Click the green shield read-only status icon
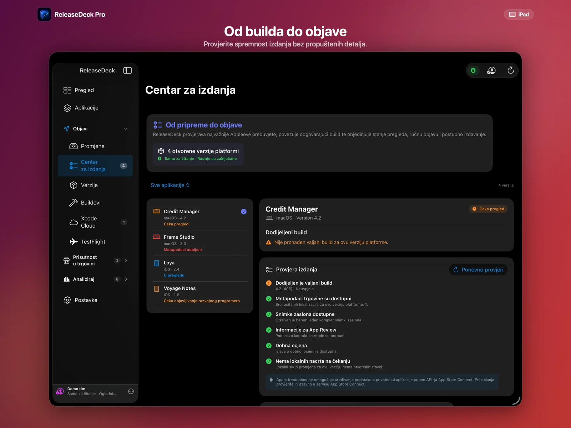 coord(473,71)
